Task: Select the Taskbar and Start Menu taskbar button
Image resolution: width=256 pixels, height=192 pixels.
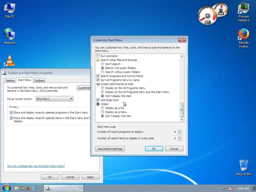Action: 63,188
